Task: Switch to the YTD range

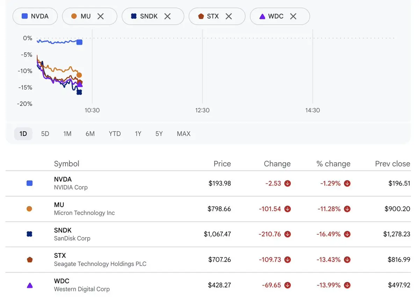Action: pyautogui.click(x=115, y=134)
